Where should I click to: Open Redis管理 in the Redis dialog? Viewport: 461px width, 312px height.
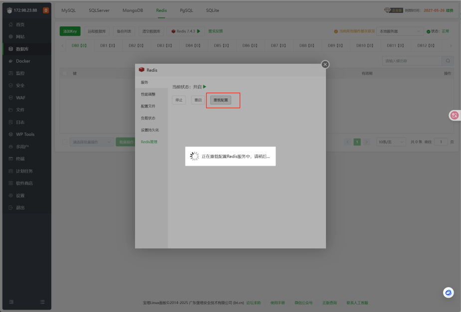coord(152,142)
